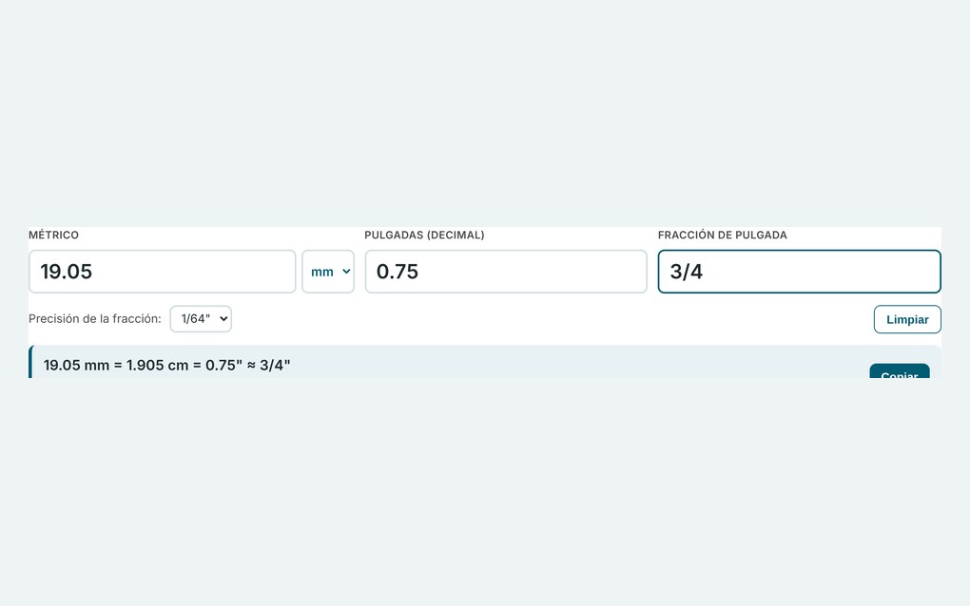
Task: Click the MÉTRICO label
Action: (x=54, y=235)
